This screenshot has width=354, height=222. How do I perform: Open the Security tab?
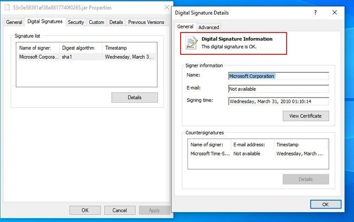point(76,22)
